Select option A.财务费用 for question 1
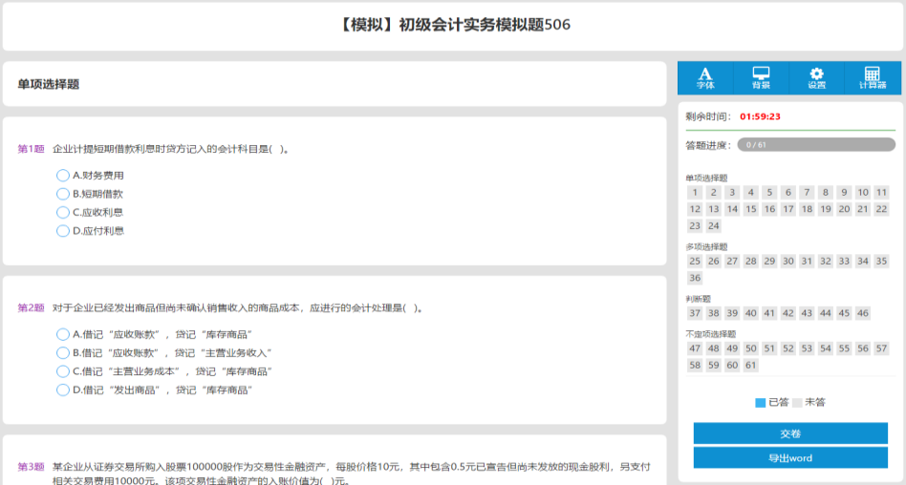Viewport: 906px width, 485px height. tap(63, 176)
